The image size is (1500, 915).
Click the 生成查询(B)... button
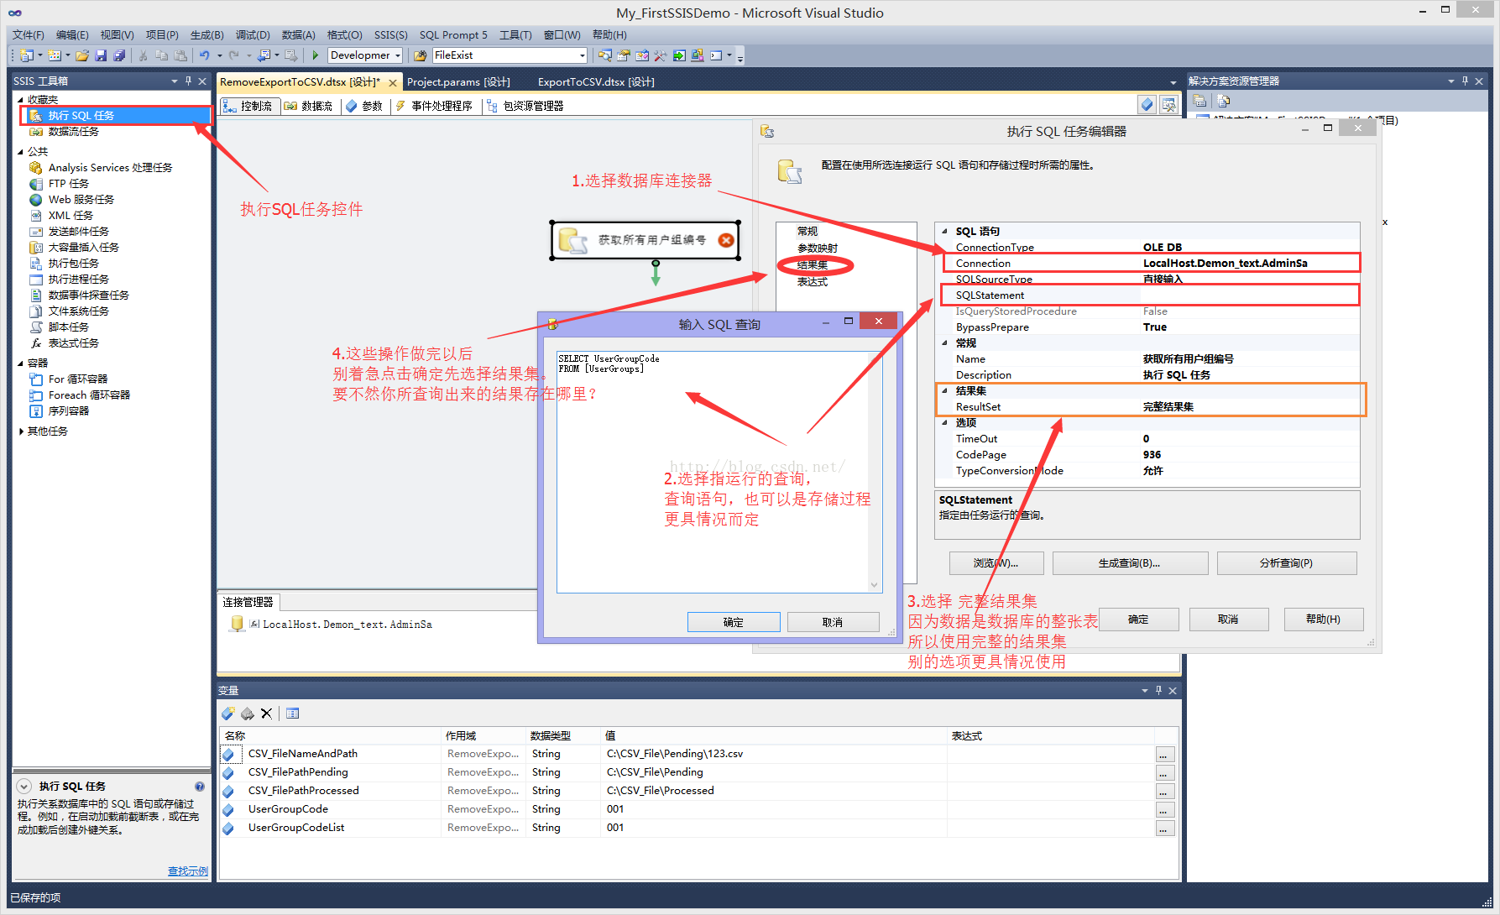(1130, 563)
